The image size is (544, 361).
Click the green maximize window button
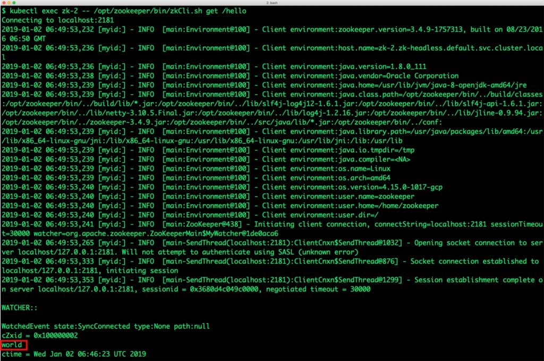click(14, 3)
